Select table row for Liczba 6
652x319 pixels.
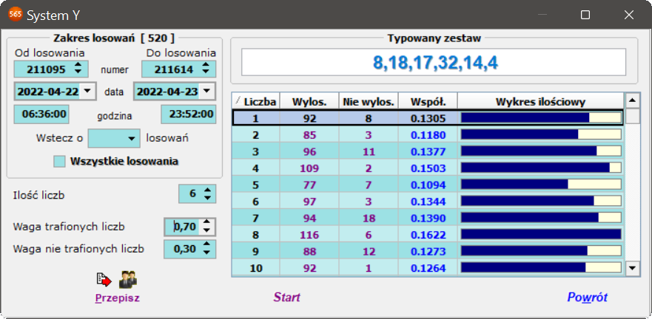coord(428,202)
